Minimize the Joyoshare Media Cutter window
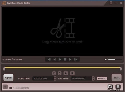 [x=116, y=3]
